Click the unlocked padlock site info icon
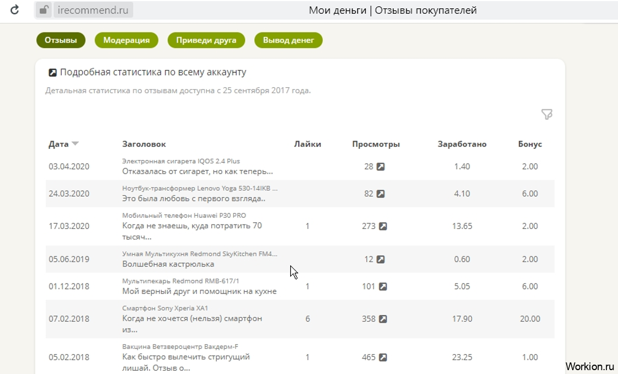Screen dimensions: 618x374 click(44, 10)
